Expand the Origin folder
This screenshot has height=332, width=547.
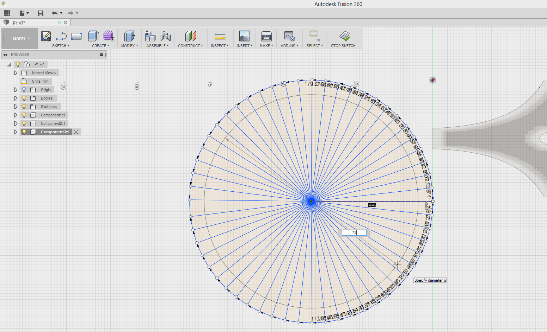(x=16, y=90)
